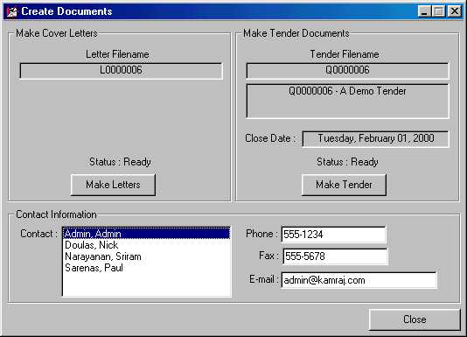The height and width of the screenshot is (337, 467).
Task: Click the 'Make Cover Letters' group title
Action: 57,33
